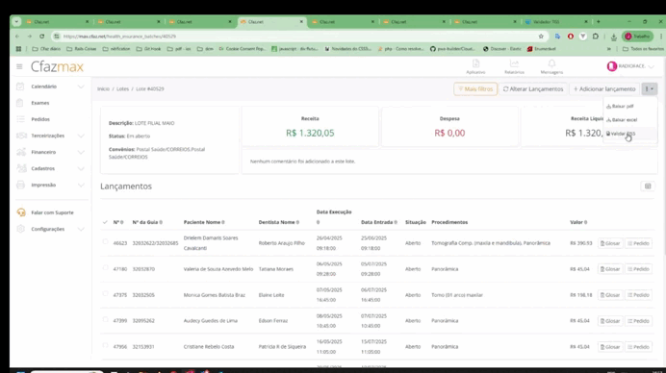Screen dimensions: 666x373
Task: Open the RADIOFACE user dropdown arrow
Action: click(652, 66)
